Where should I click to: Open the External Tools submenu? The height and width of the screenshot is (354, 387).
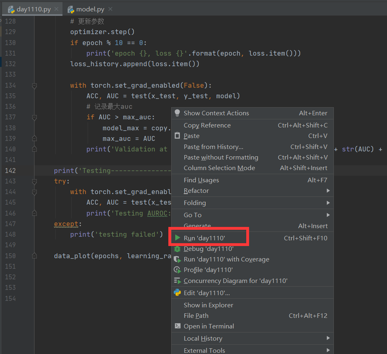pyautogui.click(x=252, y=350)
